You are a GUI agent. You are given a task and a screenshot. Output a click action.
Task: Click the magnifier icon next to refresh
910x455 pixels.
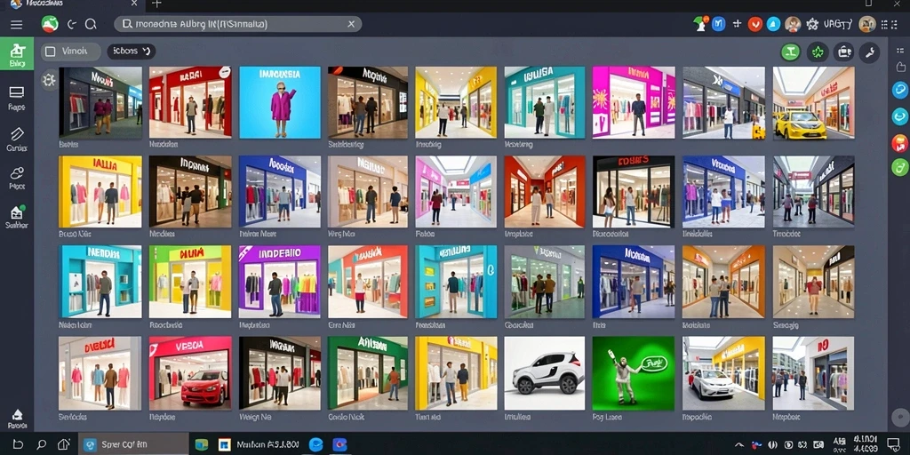[92, 24]
